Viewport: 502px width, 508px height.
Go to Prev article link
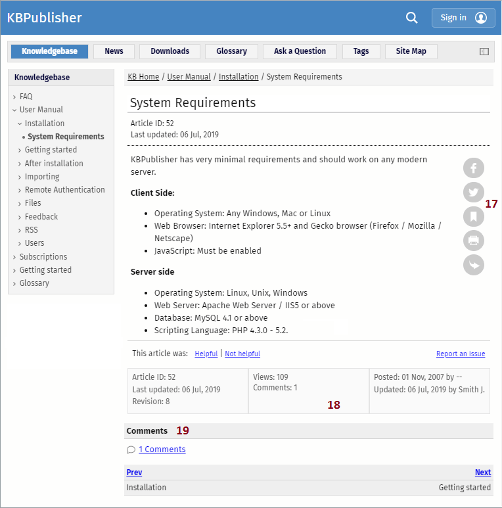point(134,473)
